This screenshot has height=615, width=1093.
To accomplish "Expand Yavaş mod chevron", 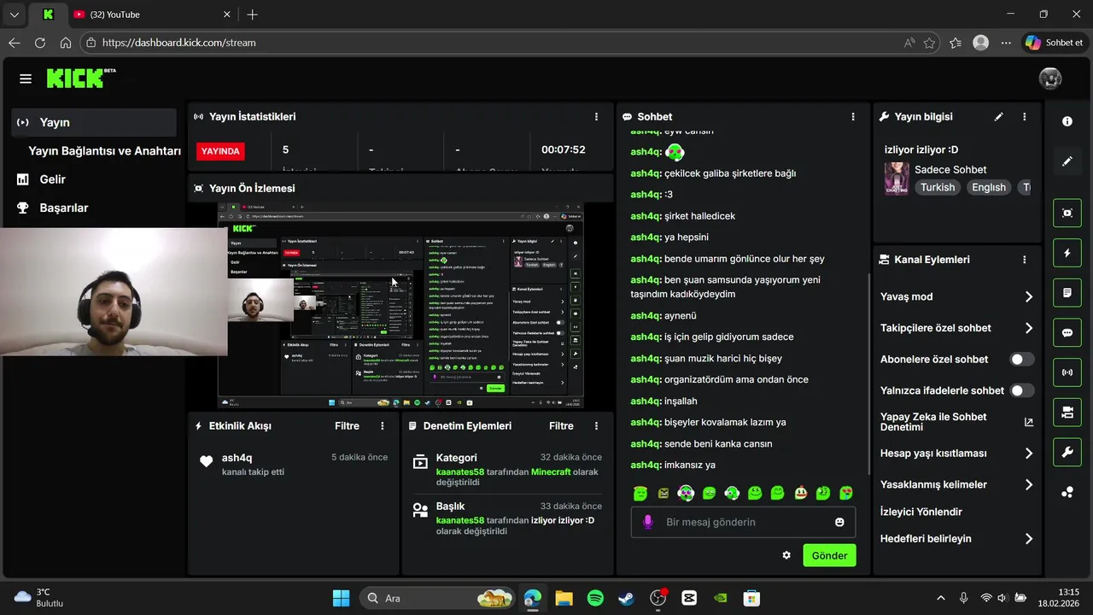I will pyautogui.click(x=1028, y=296).
